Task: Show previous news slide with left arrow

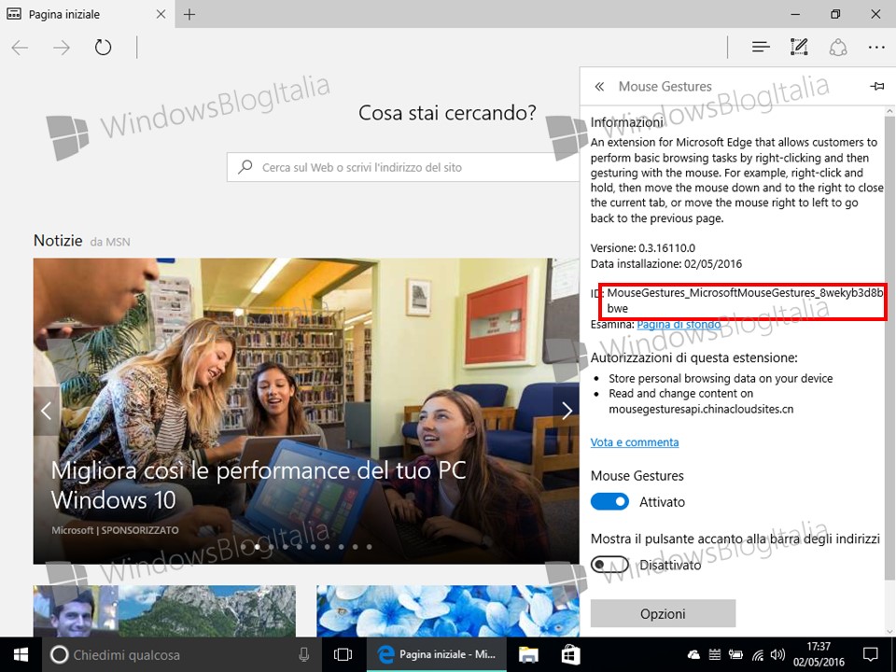Action: [x=46, y=411]
